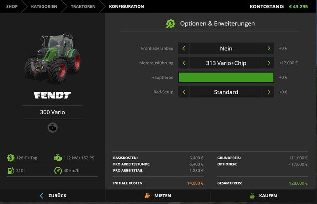Switch to next Motorausführung variant
This screenshot has width=317, height=204.
click(x=269, y=63)
